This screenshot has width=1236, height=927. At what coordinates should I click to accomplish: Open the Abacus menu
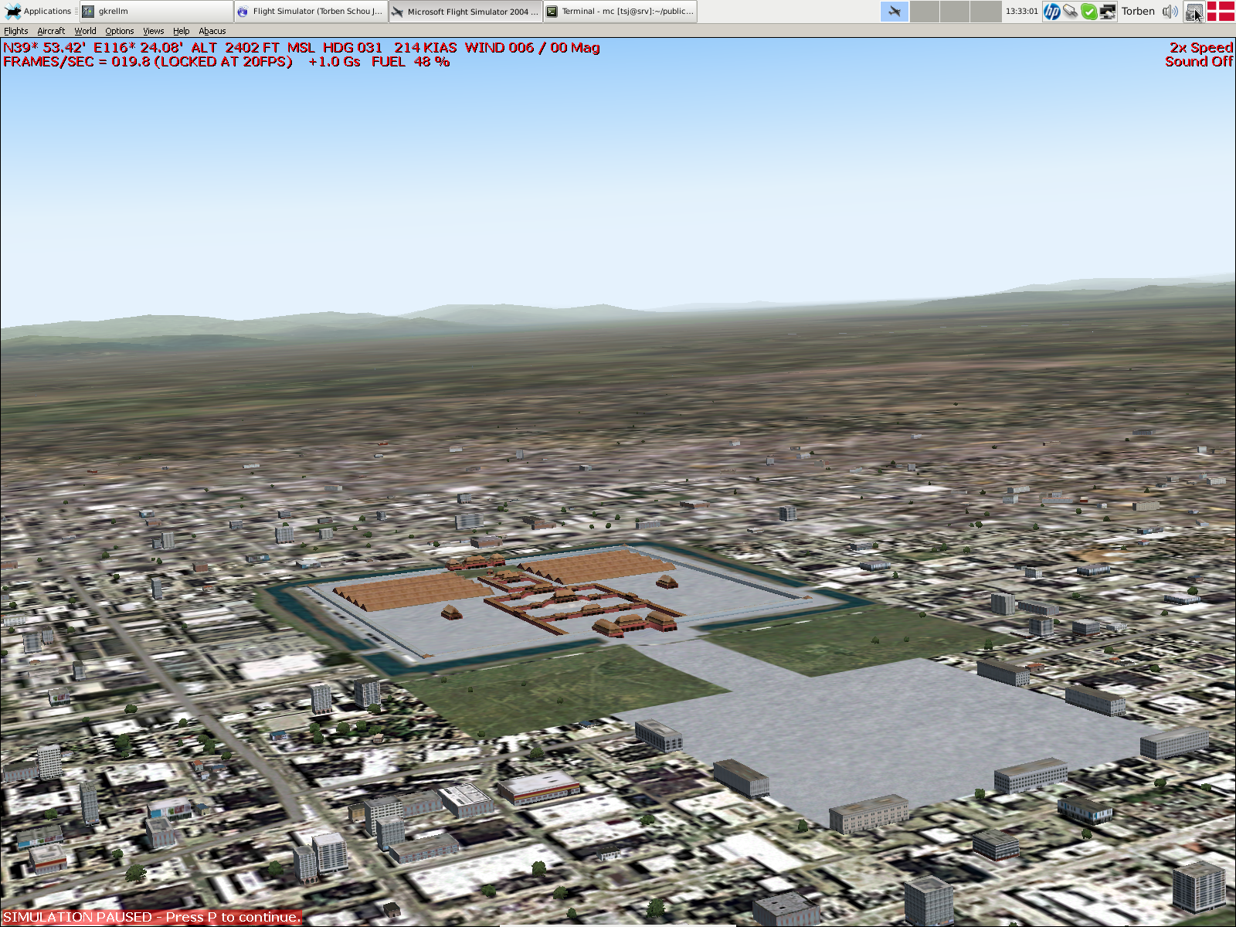pyautogui.click(x=212, y=31)
